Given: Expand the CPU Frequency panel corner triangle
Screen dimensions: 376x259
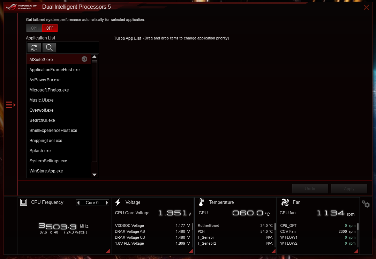Looking at the screenshot, I should (x=108, y=251).
